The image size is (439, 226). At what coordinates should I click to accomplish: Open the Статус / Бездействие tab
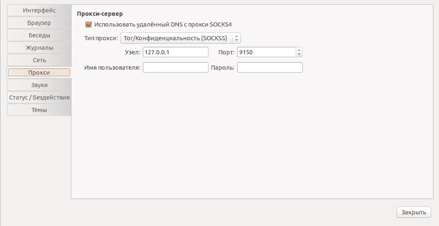pyautogui.click(x=39, y=97)
